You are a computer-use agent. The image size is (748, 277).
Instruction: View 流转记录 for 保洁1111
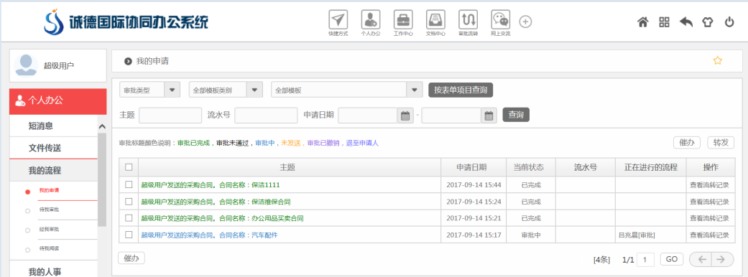(x=709, y=185)
